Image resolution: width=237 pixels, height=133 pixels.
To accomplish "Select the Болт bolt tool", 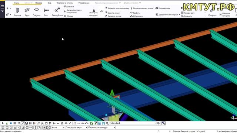I will click(46, 12).
